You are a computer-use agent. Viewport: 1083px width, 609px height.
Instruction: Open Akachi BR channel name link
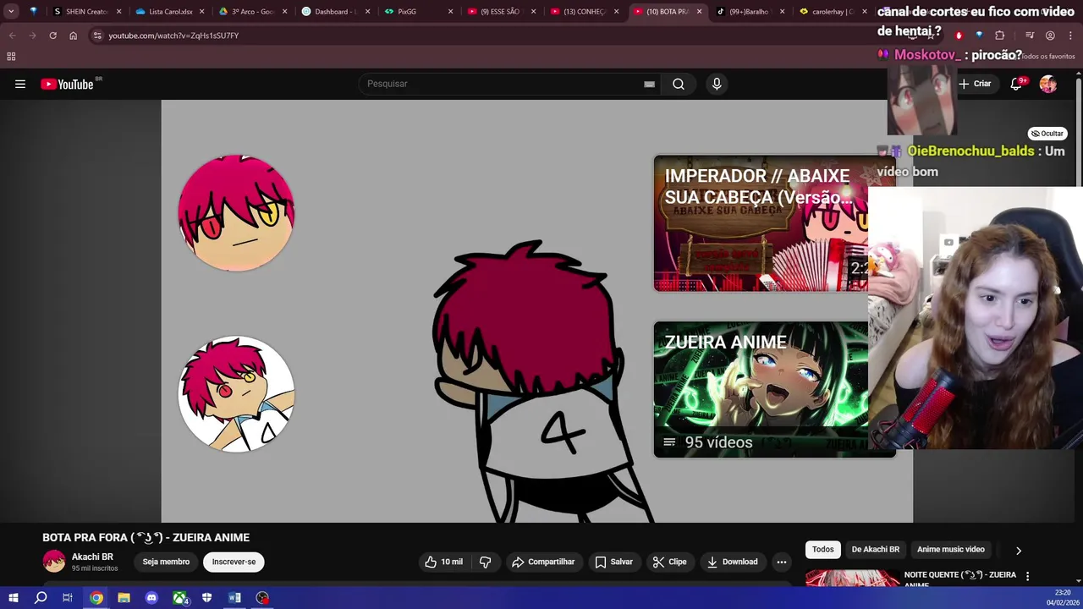pyautogui.click(x=92, y=557)
